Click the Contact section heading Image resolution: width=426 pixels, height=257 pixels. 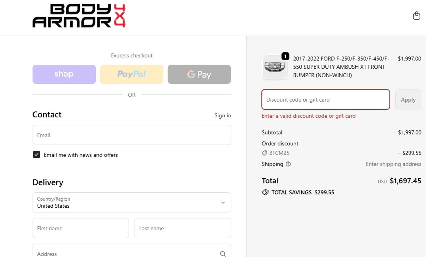(47, 115)
